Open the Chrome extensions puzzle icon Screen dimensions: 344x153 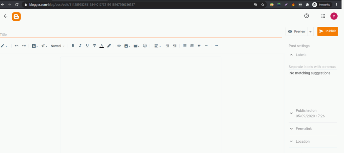coord(307,4)
